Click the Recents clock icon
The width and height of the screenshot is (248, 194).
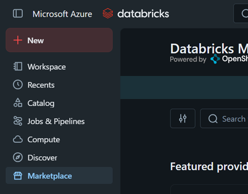(x=18, y=85)
